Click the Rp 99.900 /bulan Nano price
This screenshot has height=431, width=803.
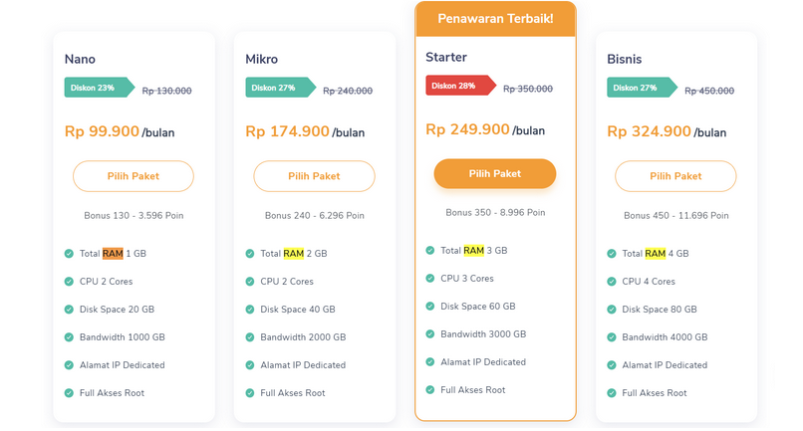pos(115,131)
